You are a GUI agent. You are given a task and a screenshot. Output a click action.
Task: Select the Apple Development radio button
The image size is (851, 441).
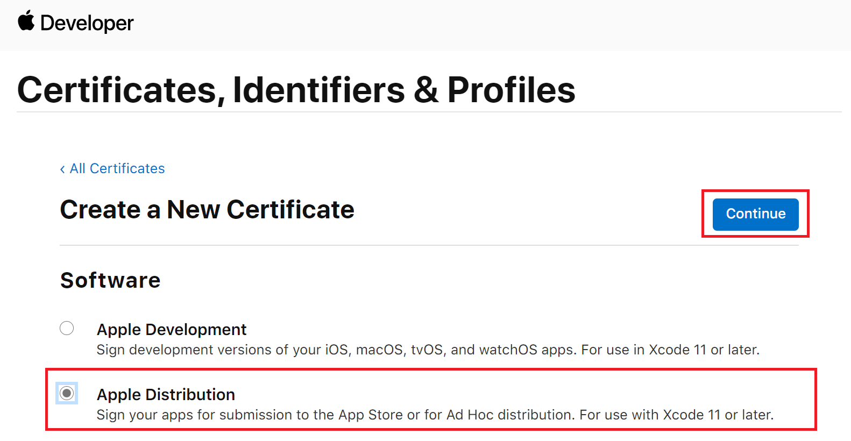[67, 328]
